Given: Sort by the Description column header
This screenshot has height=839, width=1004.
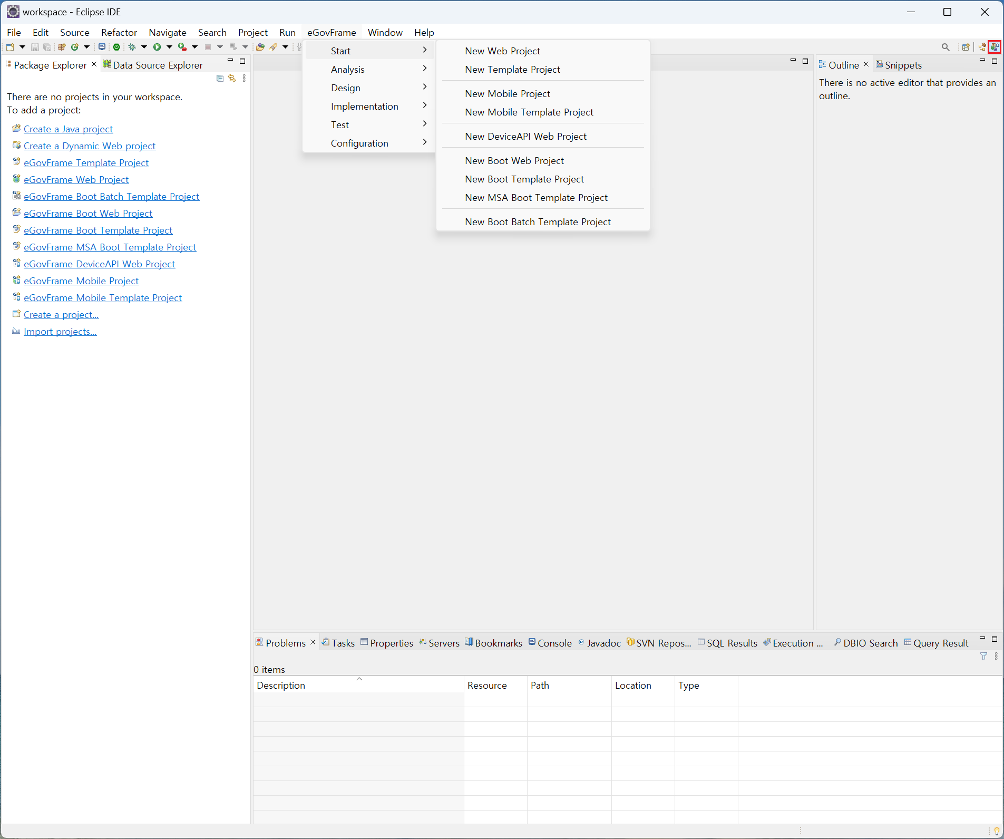Looking at the screenshot, I should pyautogui.click(x=281, y=685).
